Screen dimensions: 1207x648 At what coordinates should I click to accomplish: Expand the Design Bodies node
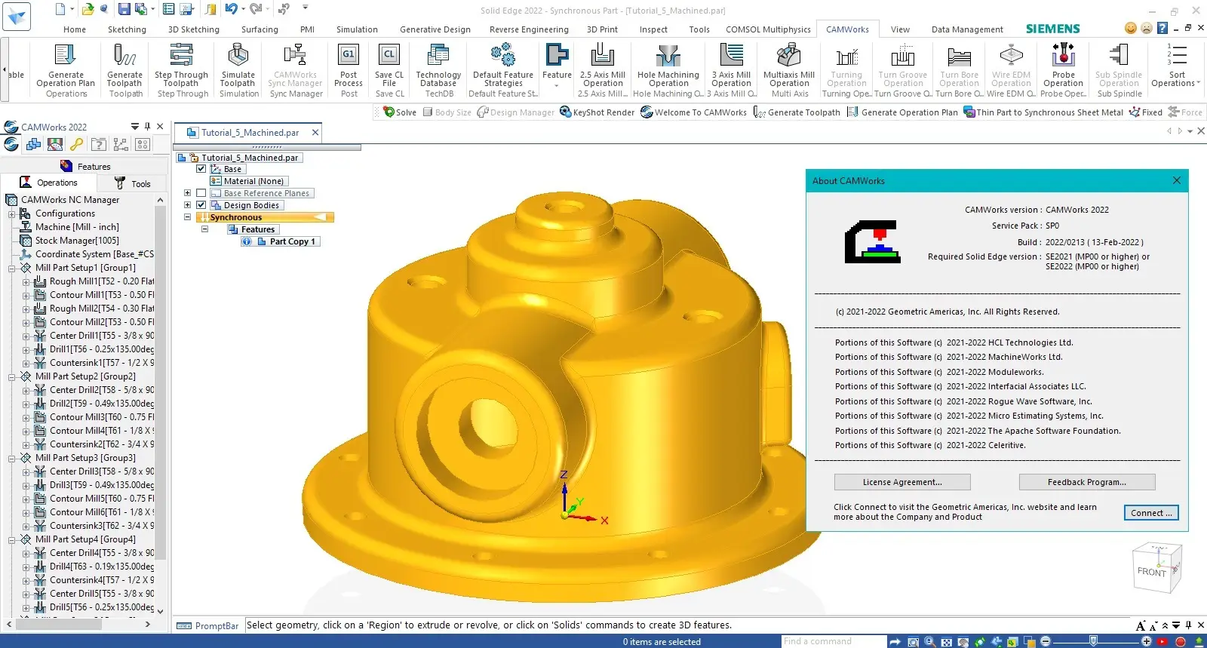[187, 205]
